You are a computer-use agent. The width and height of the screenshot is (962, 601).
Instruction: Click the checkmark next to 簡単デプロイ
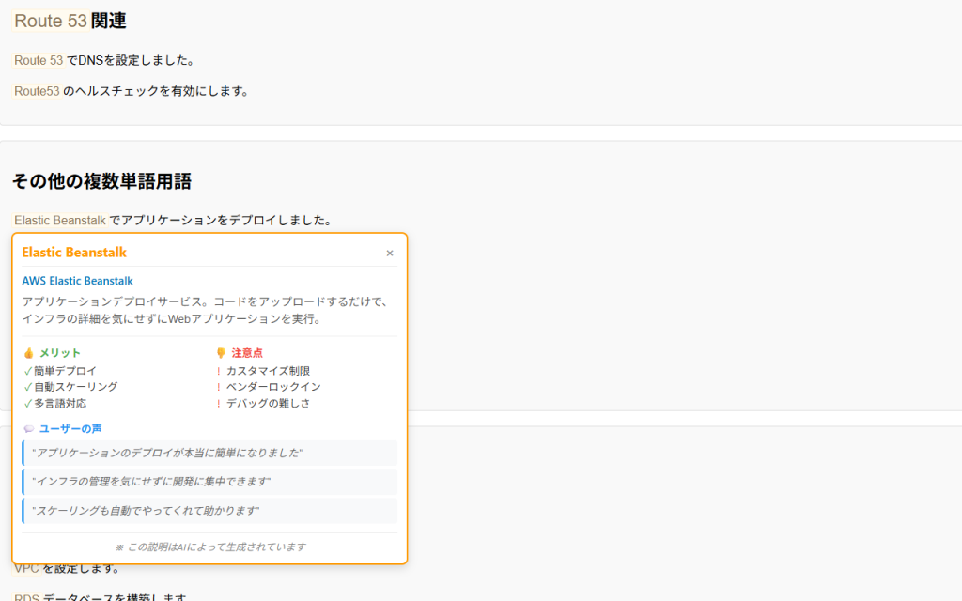28,371
